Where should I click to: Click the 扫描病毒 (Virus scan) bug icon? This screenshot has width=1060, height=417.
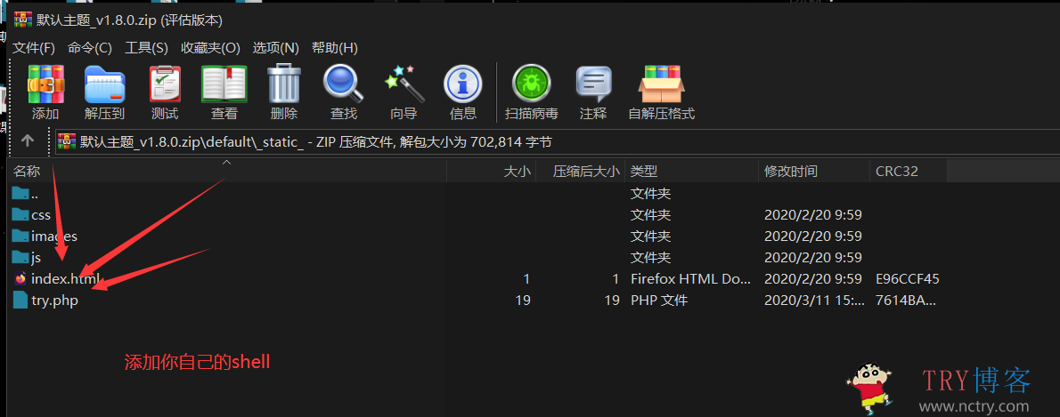532,84
